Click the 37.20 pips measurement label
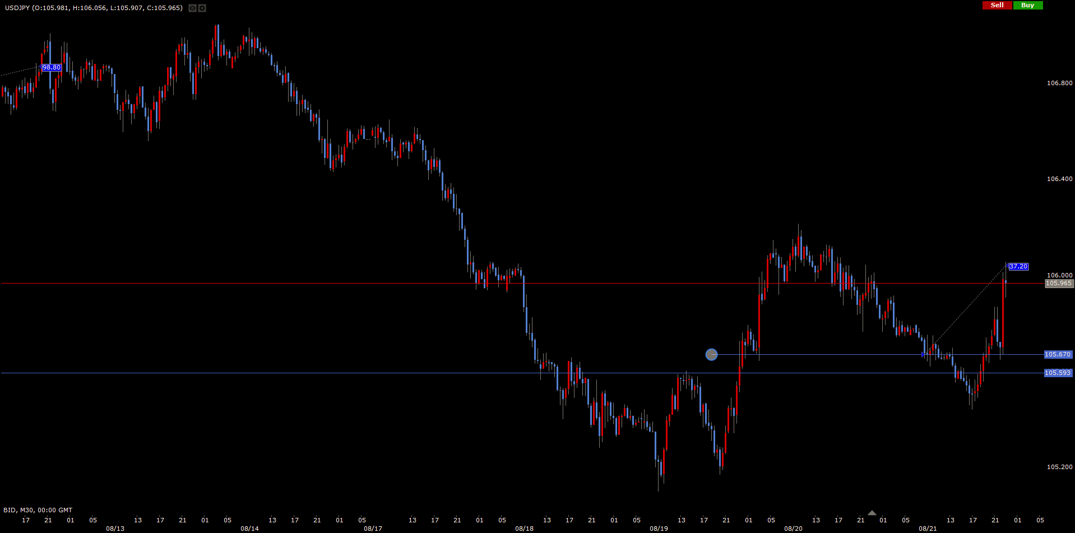The height and width of the screenshot is (533, 1075). [1018, 267]
